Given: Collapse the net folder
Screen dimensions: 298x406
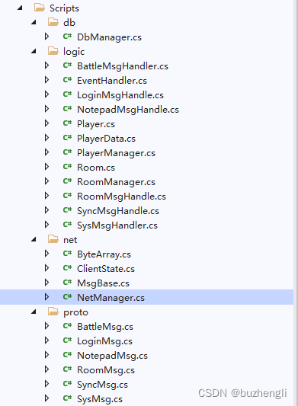Looking at the screenshot, I should (34, 239).
